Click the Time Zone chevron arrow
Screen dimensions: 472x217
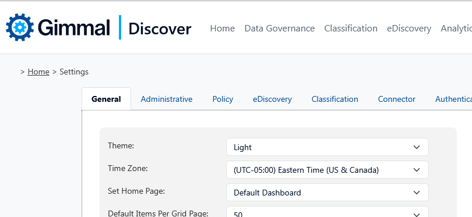tap(417, 170)
